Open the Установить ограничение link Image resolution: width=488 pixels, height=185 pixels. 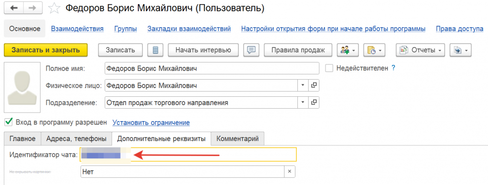(x=151, y=123)
